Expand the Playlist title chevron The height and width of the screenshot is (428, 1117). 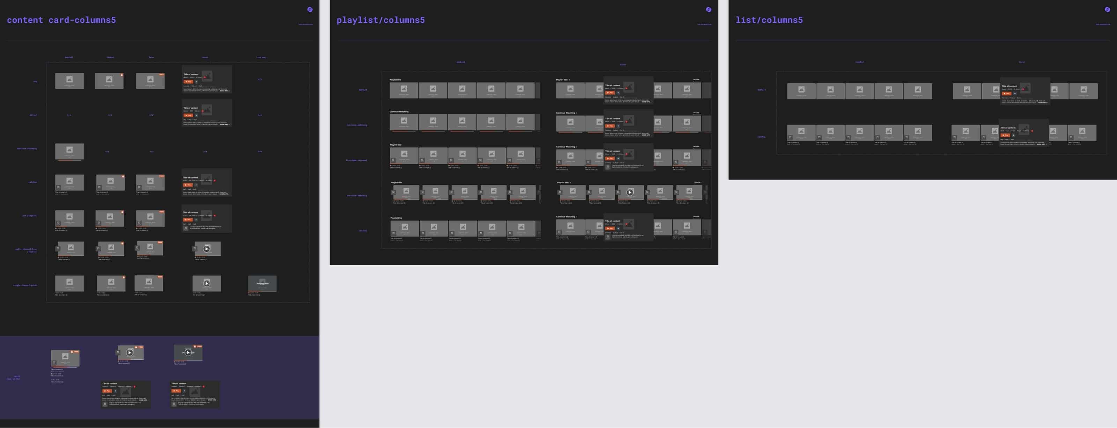click(569, 79)
